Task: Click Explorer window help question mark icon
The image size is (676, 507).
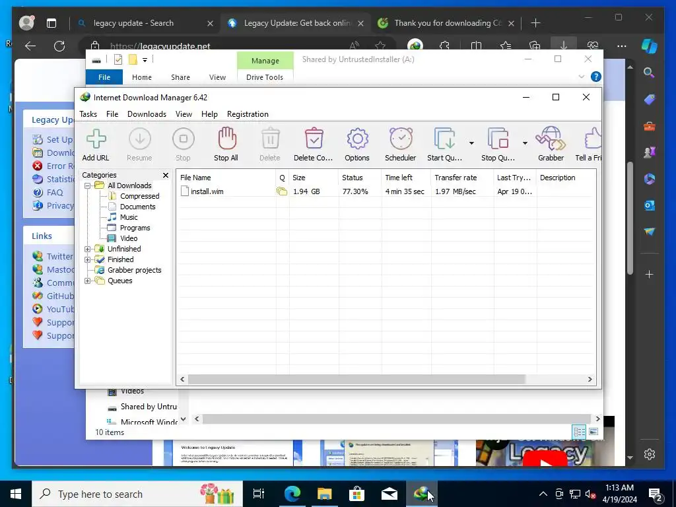Action: pos(596,77)
